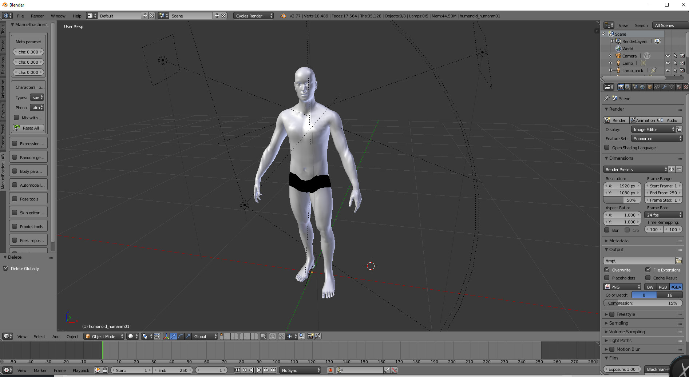Open the Scene properties tab icon
The height and width of the screenshot is (377, 689).
635,87
